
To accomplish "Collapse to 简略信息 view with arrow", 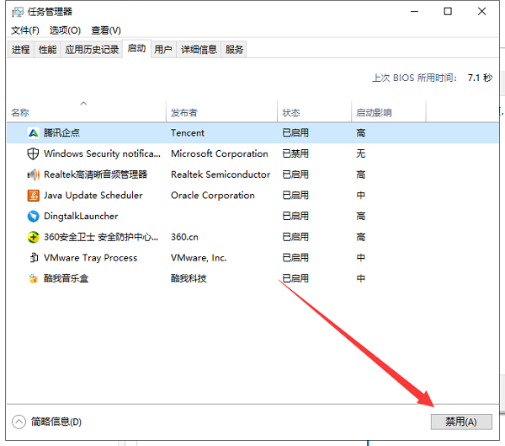I will pos(19,422).
